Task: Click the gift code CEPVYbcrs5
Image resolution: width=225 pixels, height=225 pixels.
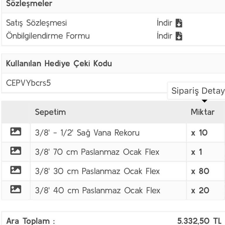Action: 28,83
